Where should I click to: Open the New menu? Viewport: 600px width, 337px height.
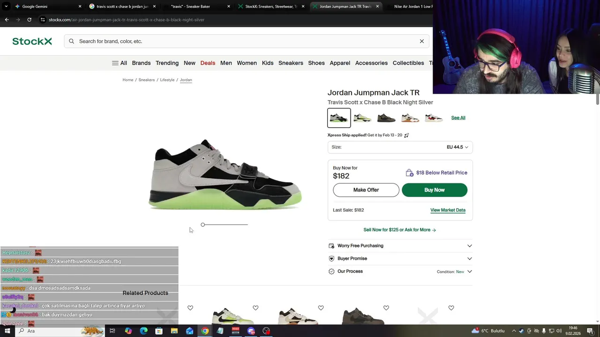(x=189, y=63)
